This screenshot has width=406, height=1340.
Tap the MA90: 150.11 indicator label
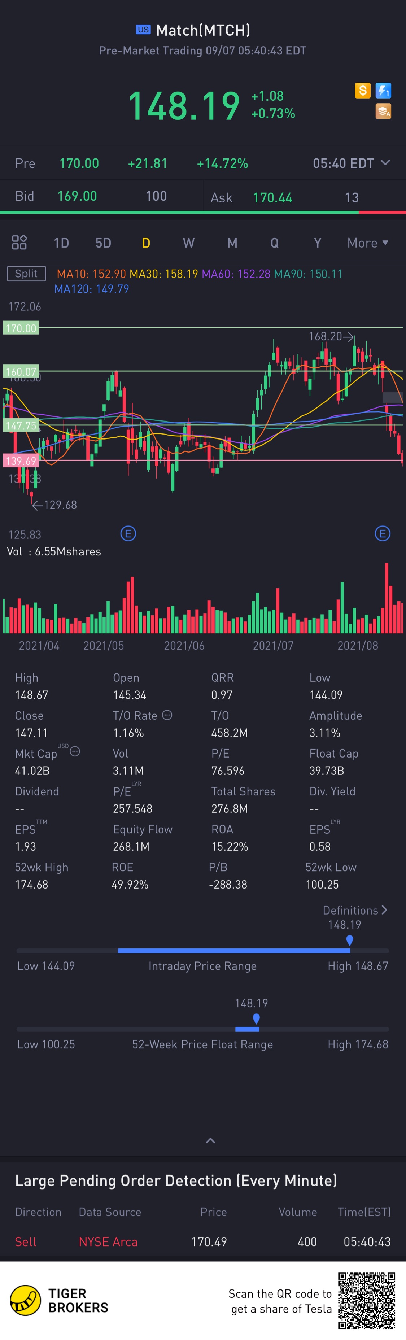pyautogui.click(x=308, y=274)
